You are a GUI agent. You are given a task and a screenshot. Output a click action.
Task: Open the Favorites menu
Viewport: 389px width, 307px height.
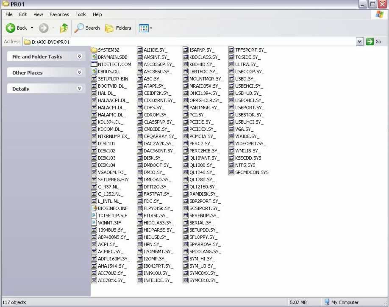tap(59, 14)
